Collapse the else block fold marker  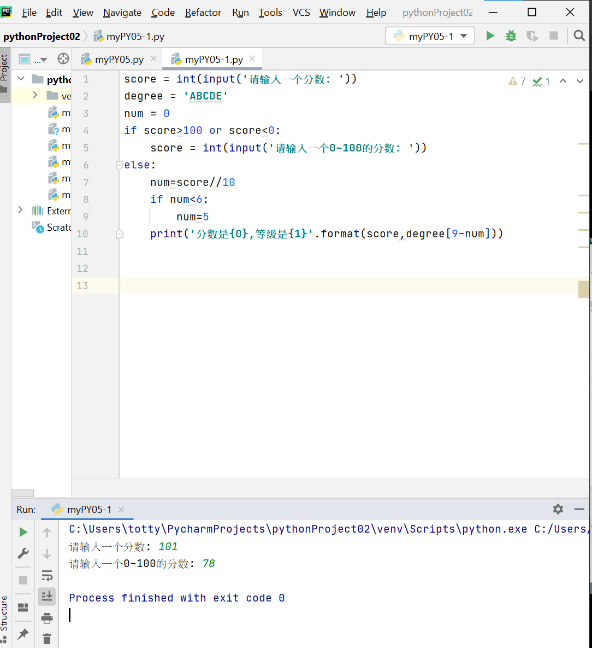pyautogui.click(x=119, y=165)
